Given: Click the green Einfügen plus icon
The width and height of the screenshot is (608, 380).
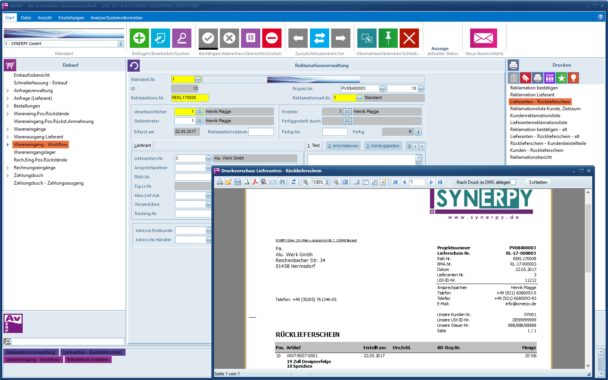Looking at the screenshot, I should (139, 38).
